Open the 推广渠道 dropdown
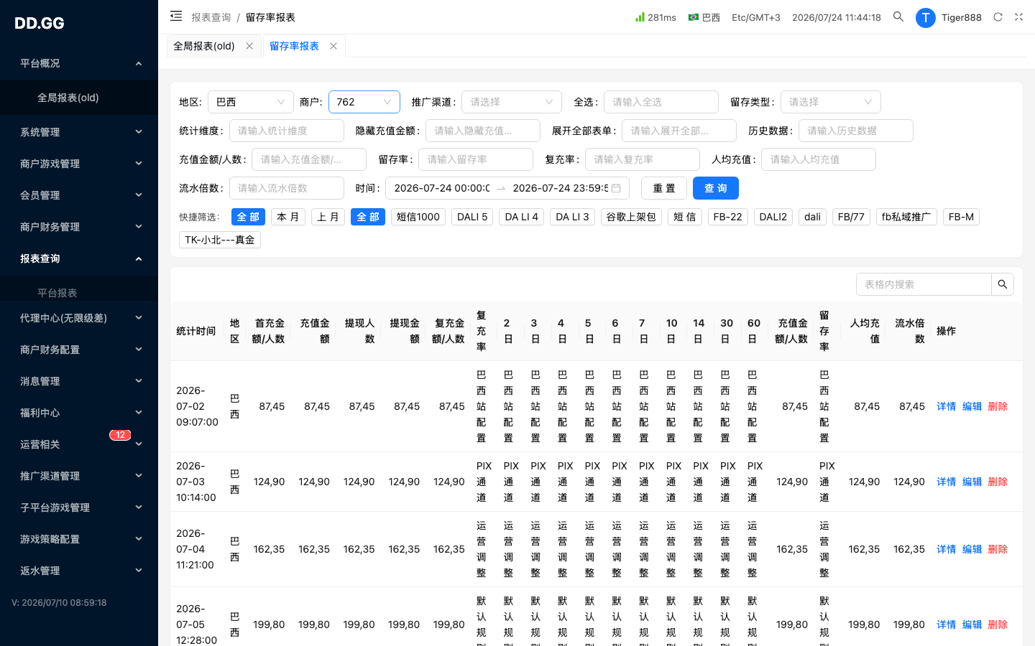Image resolution: width=1035 pixels, height=646 pixels. [x=512, y=102]
